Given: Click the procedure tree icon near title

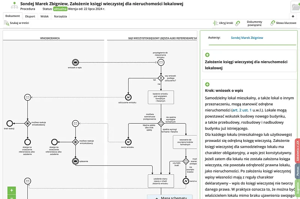Looking at the screenshot, I should pyautogui.click(x=15, y=5).
